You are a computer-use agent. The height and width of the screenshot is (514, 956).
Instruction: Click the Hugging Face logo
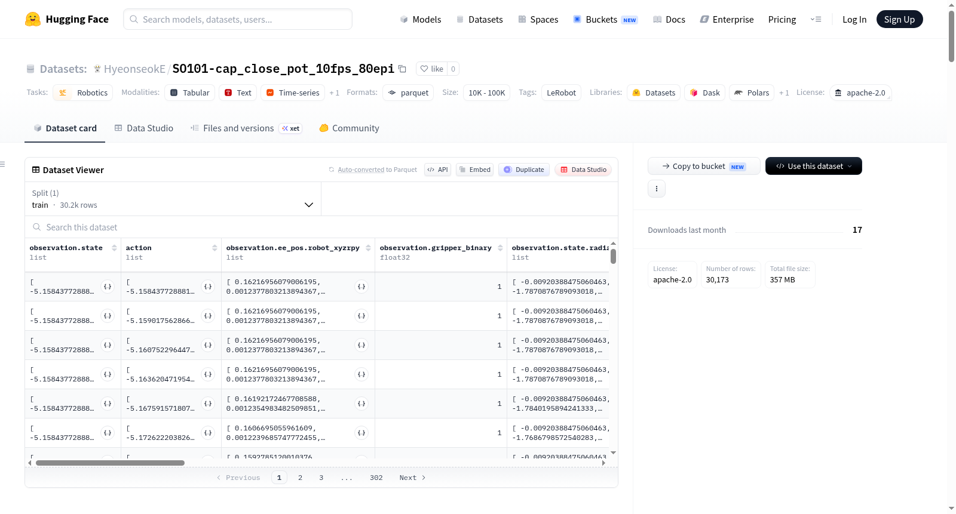pos(66,19)
